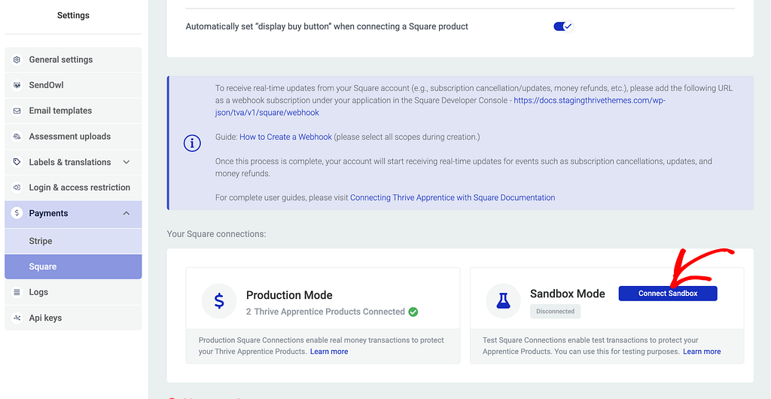Click the Production Mode dollar icon
This screenshot has width=771, height=399.
click(x=219, y=301)
